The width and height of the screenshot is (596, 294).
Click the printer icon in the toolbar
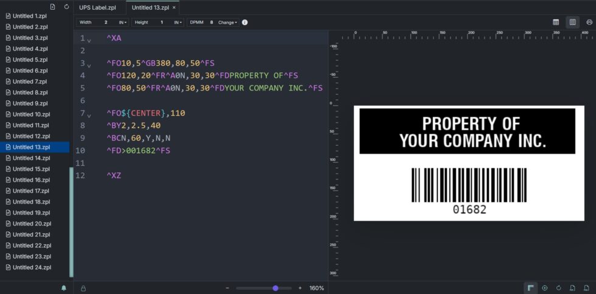[x=589, y=22]
